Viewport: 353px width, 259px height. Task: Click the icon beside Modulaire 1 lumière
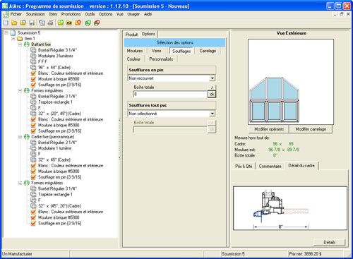pyautogui.click(x=33, y=148)
